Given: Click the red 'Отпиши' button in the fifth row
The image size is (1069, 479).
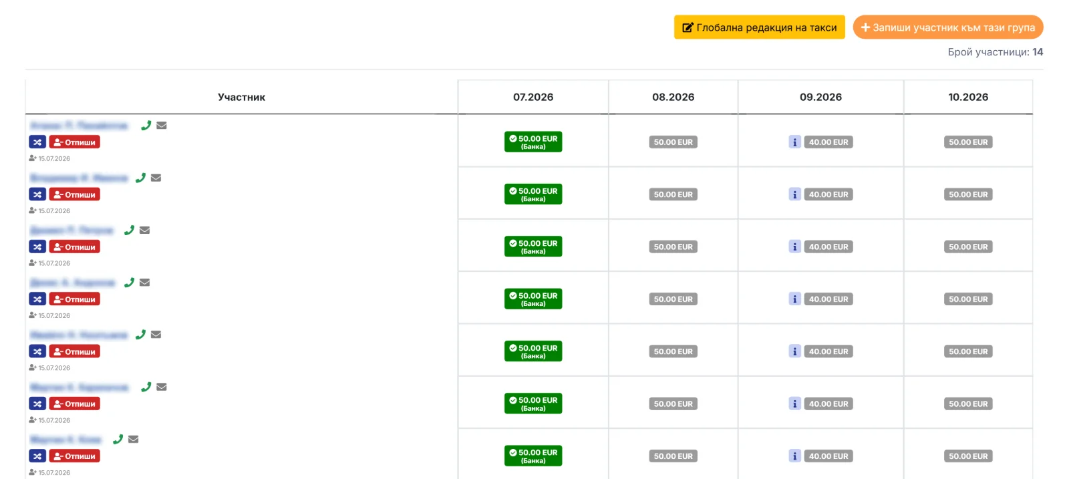Looking at the screenshot, I should tap(75, 351).
